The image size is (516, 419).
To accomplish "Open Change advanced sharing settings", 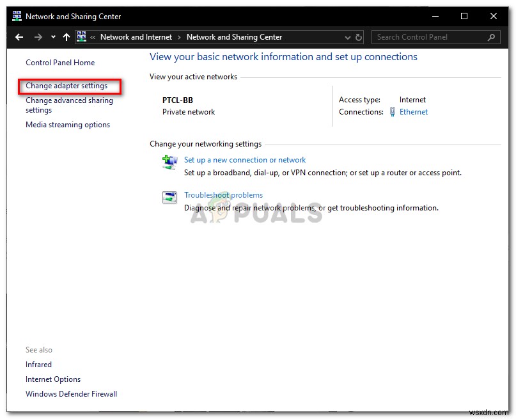I will 69,105.
